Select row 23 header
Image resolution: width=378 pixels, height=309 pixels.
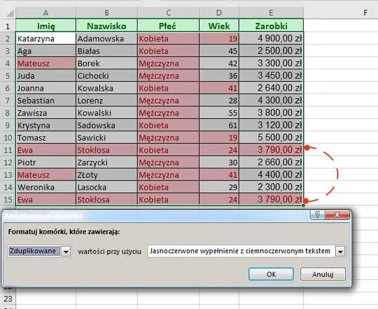8,299
